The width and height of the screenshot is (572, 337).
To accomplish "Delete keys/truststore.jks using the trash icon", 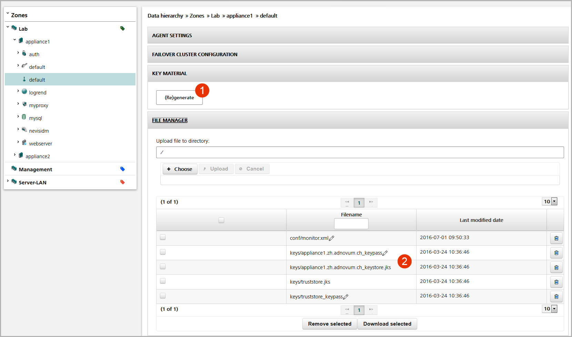I will pyautogui.click(x=556, y=282).
